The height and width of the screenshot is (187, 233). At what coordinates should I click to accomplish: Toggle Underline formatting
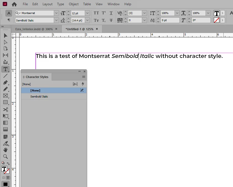pos(111,13)
